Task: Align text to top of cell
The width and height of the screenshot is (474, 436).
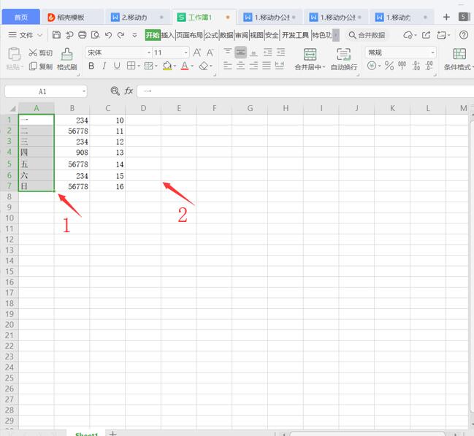Action: click(x=228, y=52)
